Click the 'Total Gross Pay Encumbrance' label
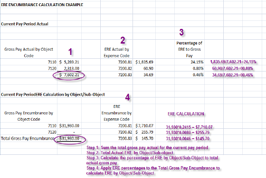Image resolution: width=266 pixels, height=178 pixels. point(28,138)
